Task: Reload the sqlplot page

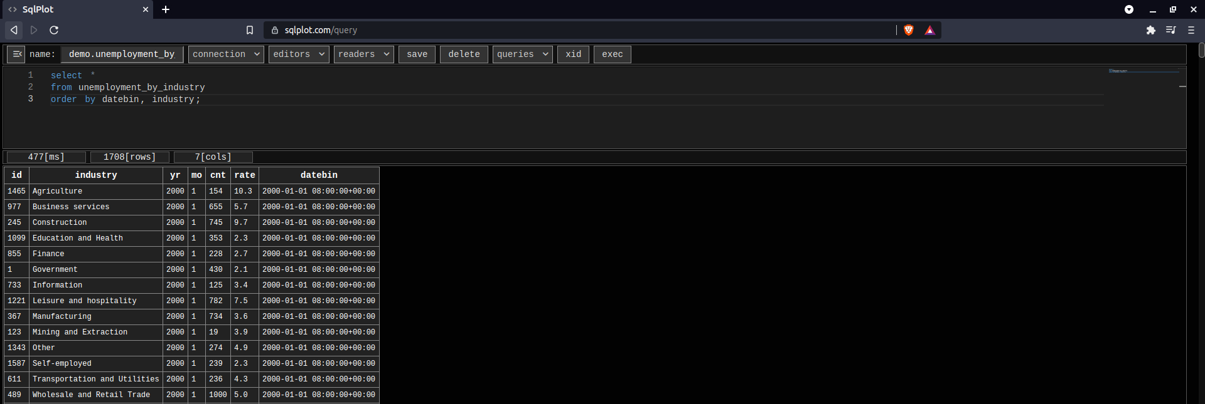Action: click(54, 30)
